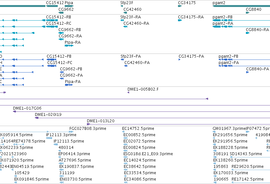Select the CG42460 gene label

(x=132, y=10)
